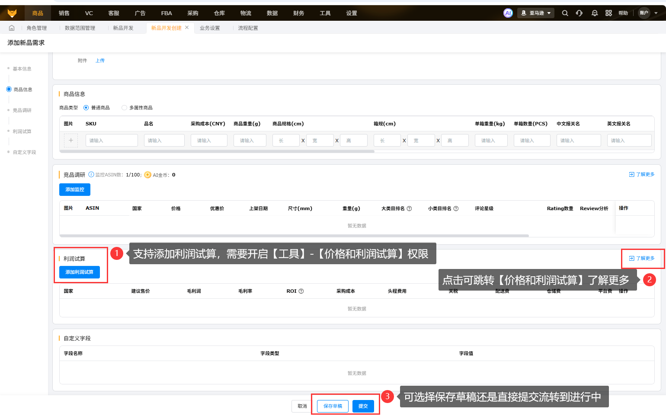
Task: Click the ROI help question icon
Action: pyautogui.click(x=301, y=291)
